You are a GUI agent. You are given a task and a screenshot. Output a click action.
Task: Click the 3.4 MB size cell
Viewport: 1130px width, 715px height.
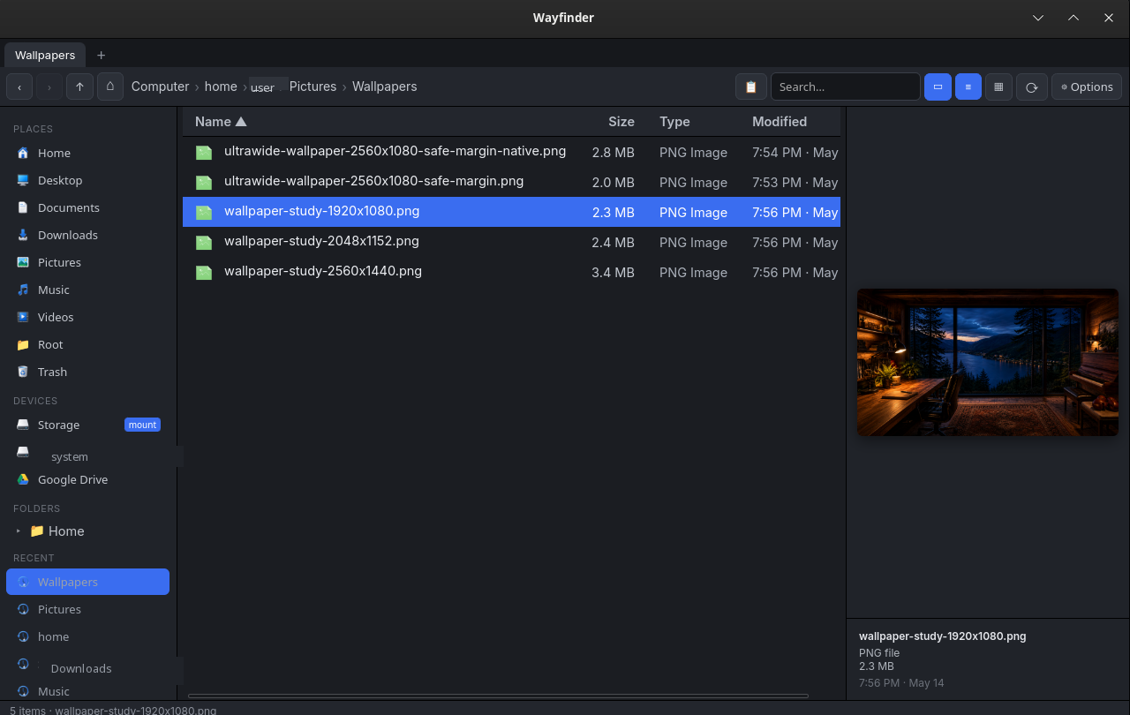point(613,273)
